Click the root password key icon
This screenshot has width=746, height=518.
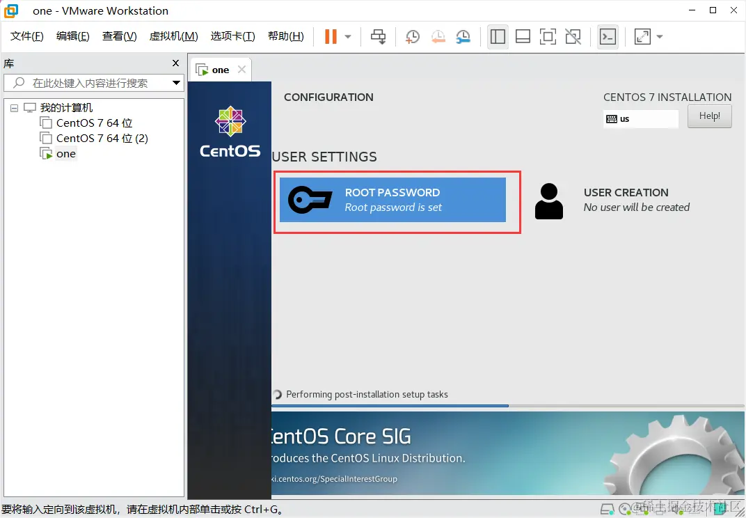(310, 200)
